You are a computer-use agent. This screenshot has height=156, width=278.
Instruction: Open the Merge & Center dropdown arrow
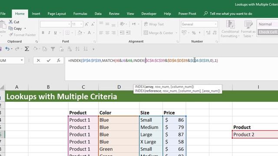tap(176, 33)
